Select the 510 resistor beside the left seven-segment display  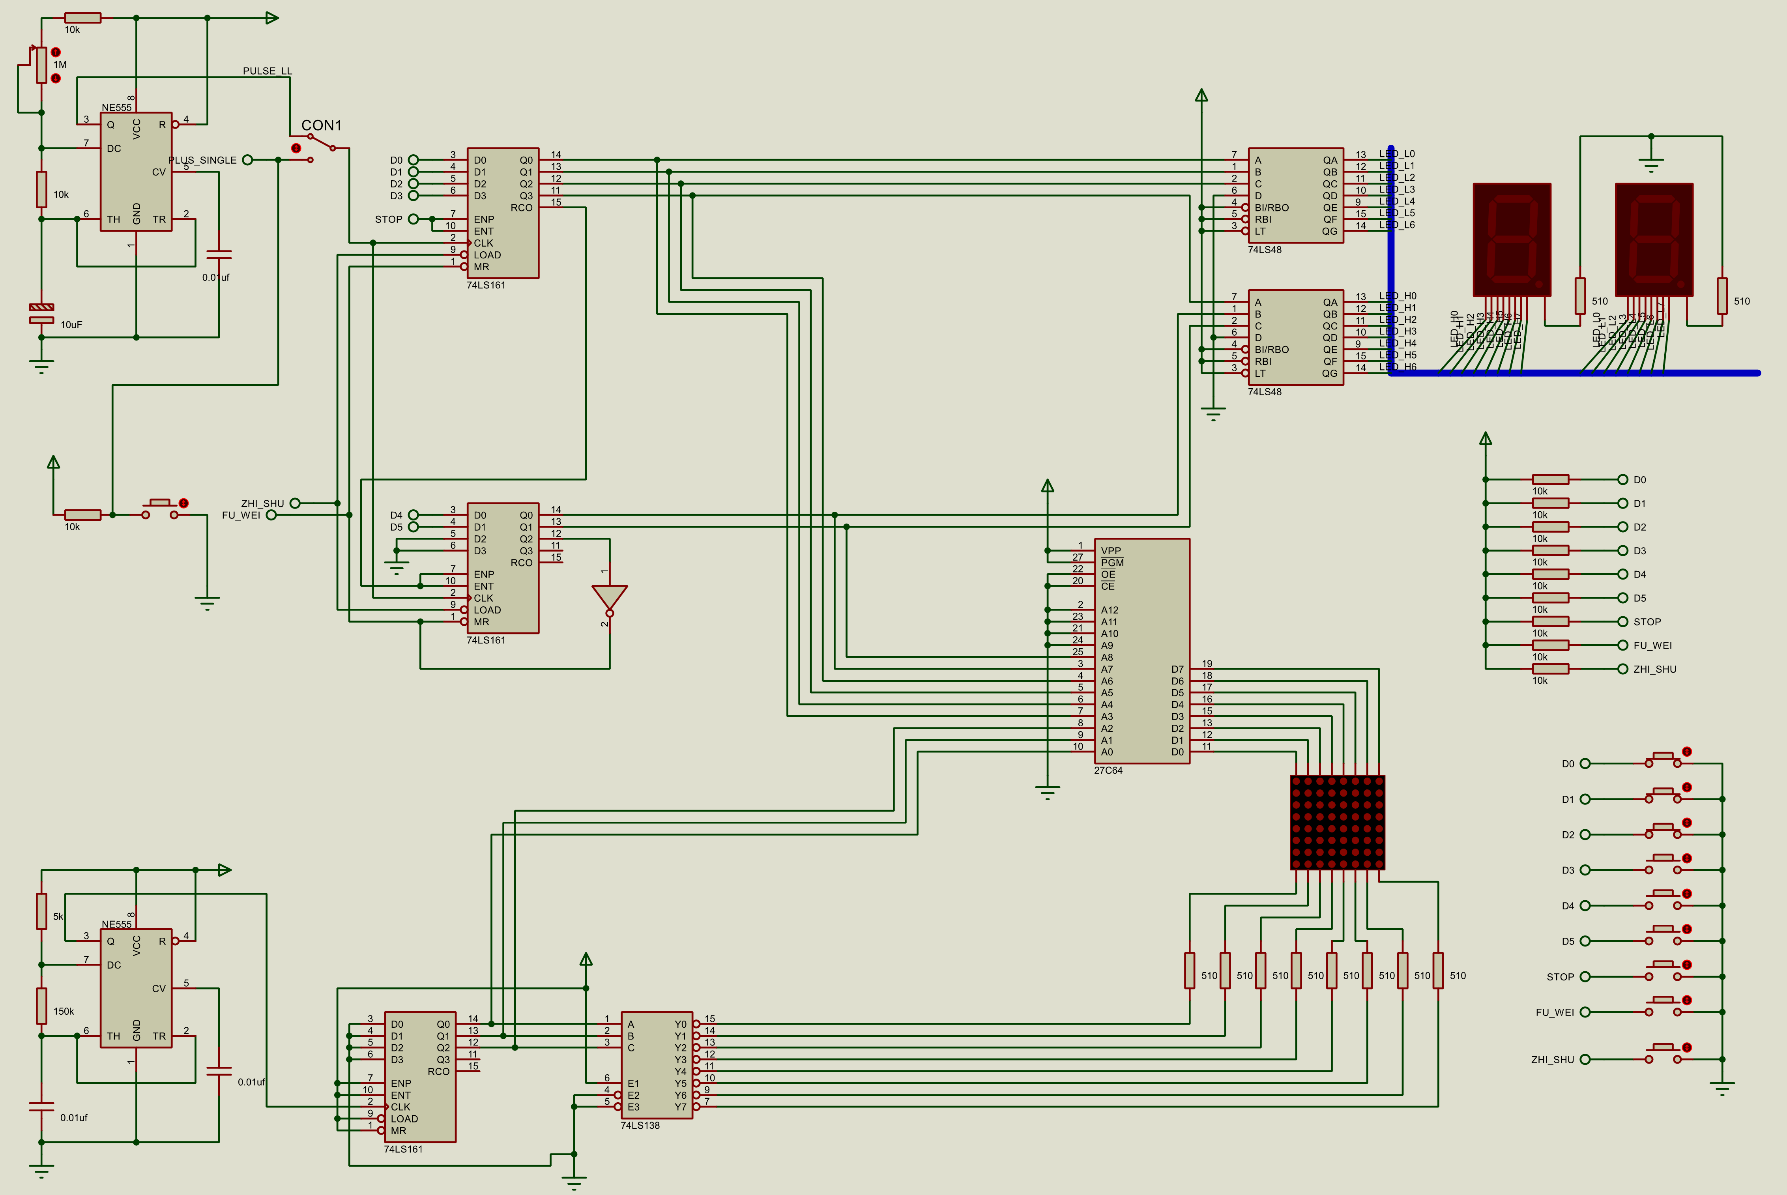[1581, 296]
